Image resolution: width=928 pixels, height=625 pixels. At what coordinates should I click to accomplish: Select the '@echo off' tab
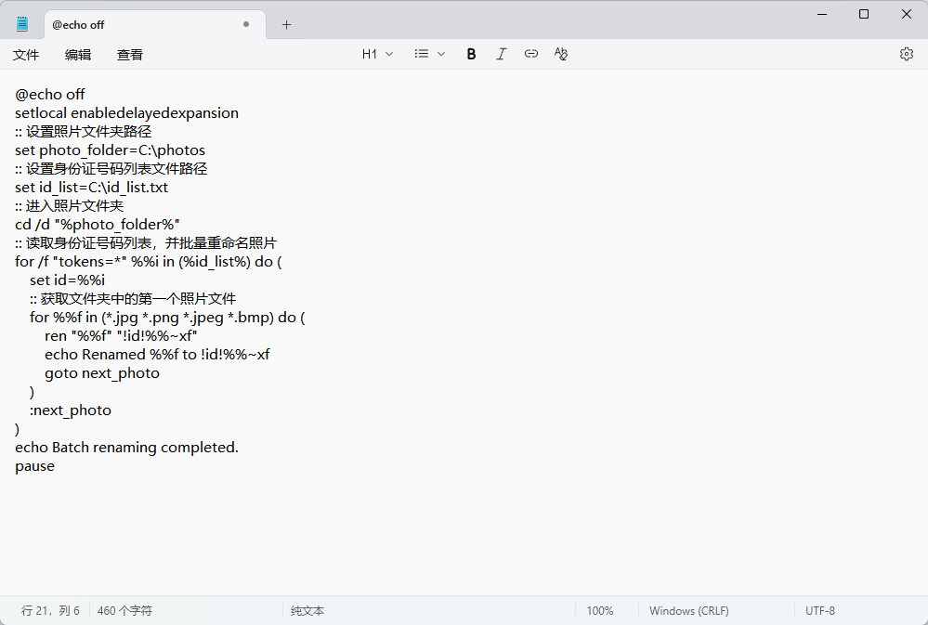tap(155, 25)
